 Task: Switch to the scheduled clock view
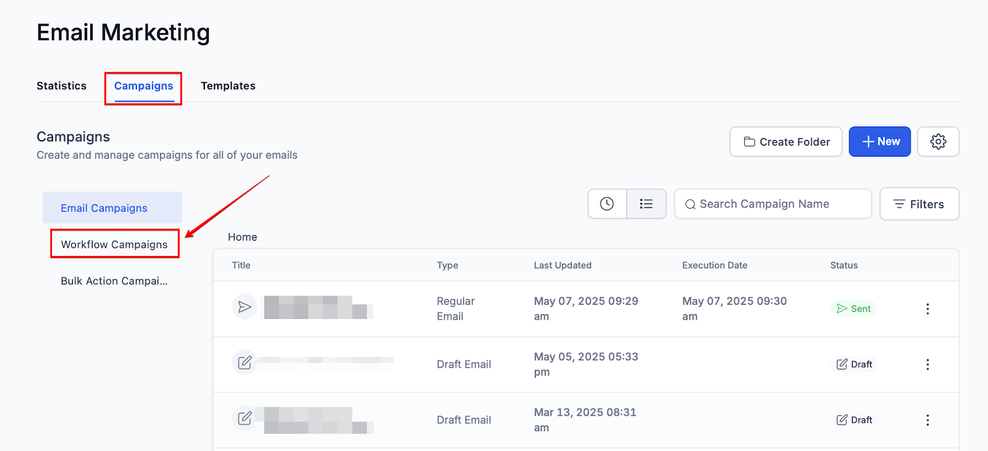(x=607, y=204)
